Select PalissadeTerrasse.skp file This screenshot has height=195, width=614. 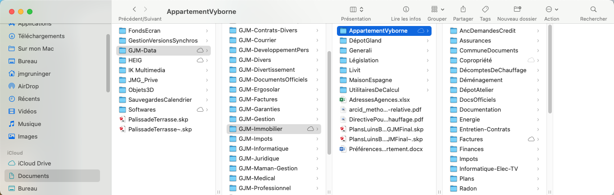click(x=158, y=119)
